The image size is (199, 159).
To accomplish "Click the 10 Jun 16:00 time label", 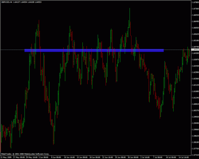I will [x=69, y=157].
